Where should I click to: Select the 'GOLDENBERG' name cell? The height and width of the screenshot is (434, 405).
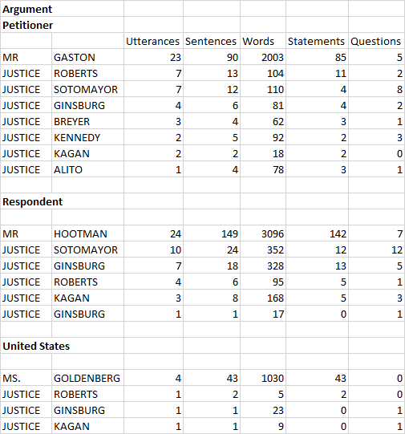click(87, 378)
